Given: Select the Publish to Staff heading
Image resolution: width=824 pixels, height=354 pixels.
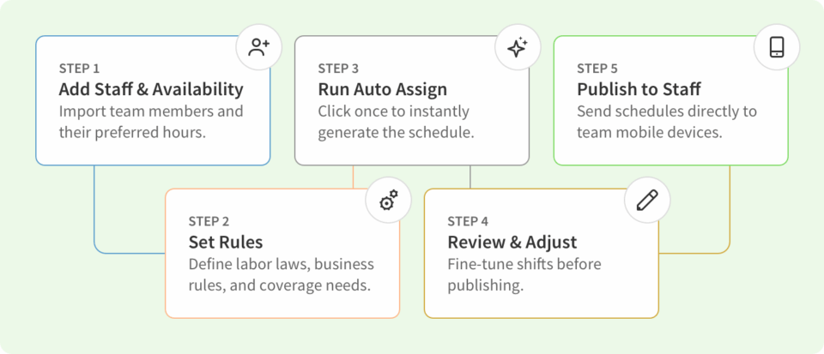Looking at the screenshot, I should 639,90.
